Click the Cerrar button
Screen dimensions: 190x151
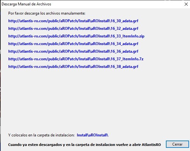177,144
